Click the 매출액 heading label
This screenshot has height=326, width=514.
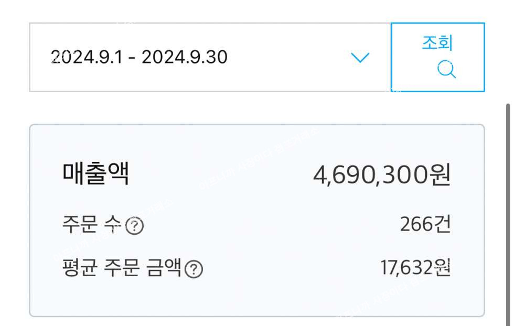[x=95, y=173]
